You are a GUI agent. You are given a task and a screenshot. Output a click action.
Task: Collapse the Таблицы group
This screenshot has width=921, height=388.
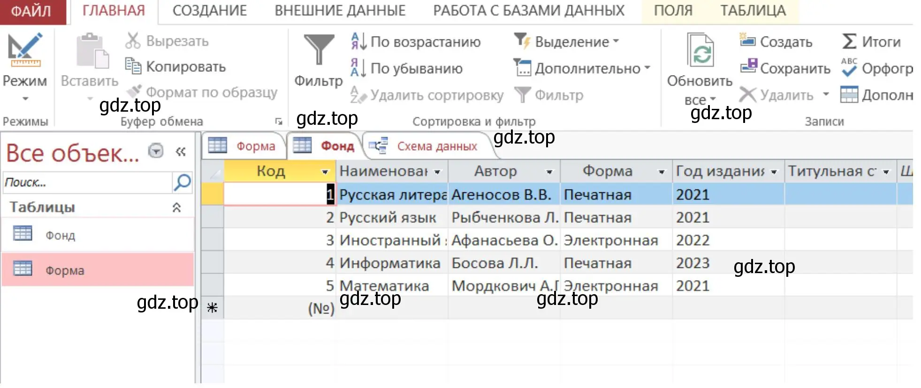click(x=177, y=207)
